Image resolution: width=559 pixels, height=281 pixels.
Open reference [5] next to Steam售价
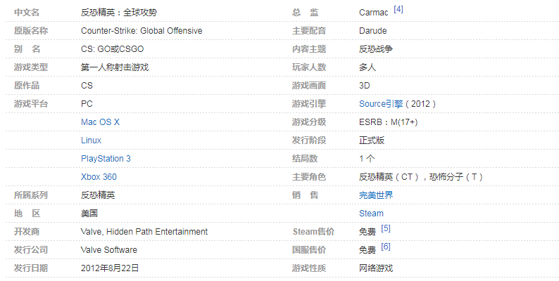[x=386, y=228]
